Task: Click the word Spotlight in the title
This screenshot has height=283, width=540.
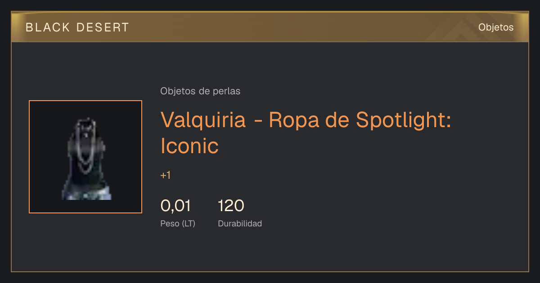Action: tap(403, 121)
